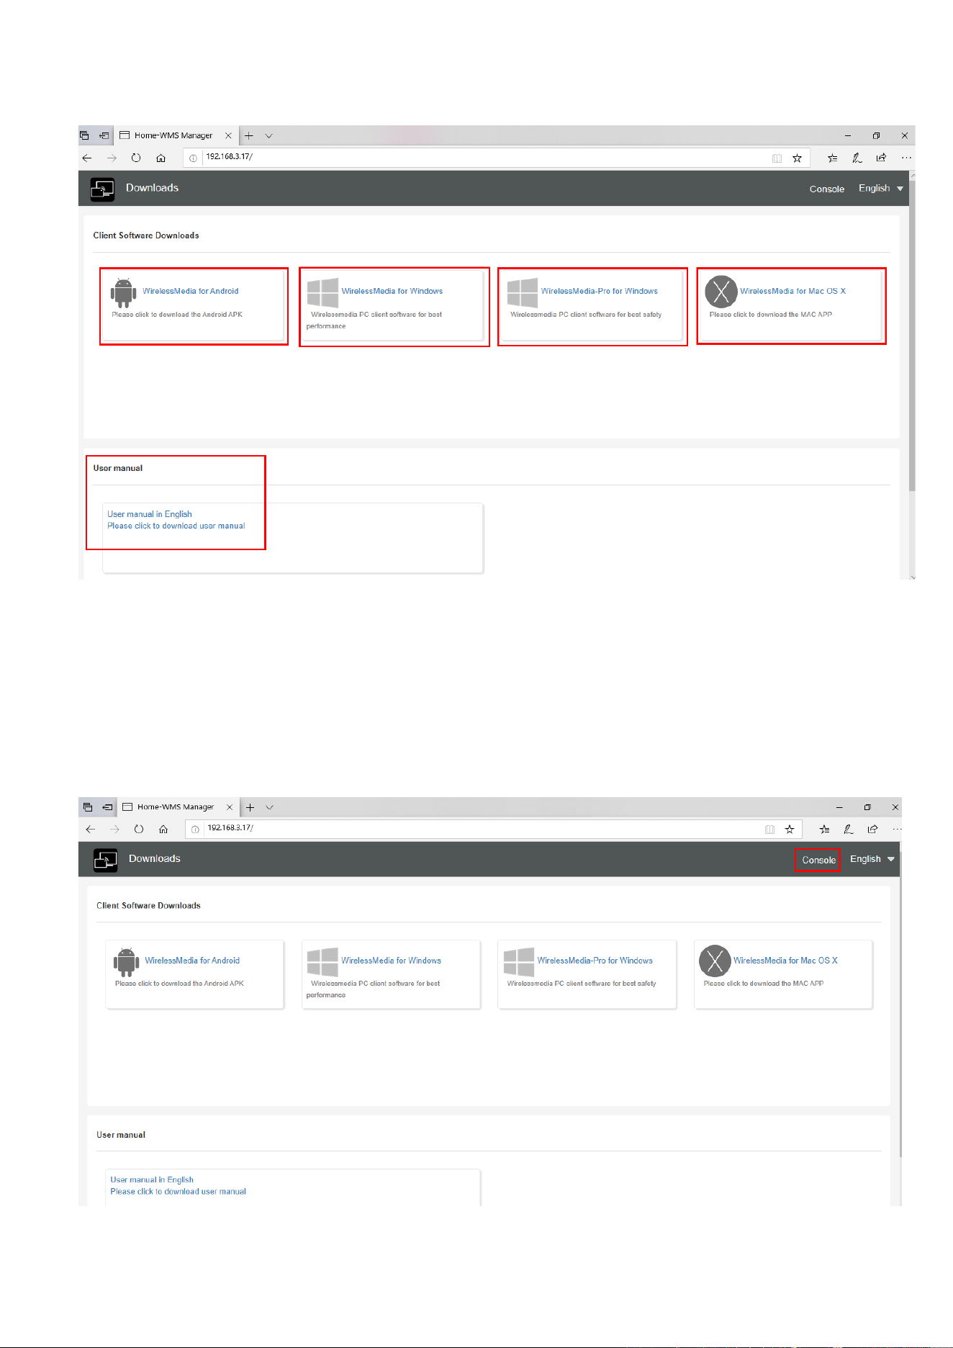This screenshot has width=953, height=1348.
Task: Open new tab plus button in upper browser
Action: pyautogui.click(x=249, y=135)
